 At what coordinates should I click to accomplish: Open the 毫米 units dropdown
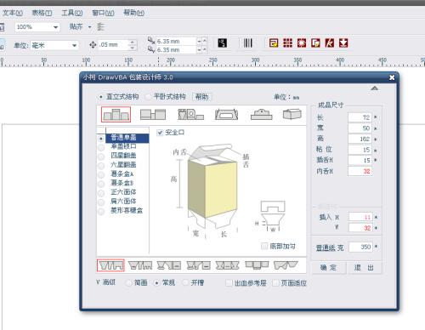click(74, 45)
